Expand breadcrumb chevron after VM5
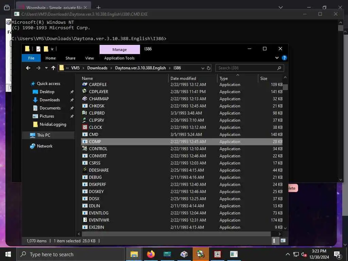This screenshot has height=261, width=348. 84,68
